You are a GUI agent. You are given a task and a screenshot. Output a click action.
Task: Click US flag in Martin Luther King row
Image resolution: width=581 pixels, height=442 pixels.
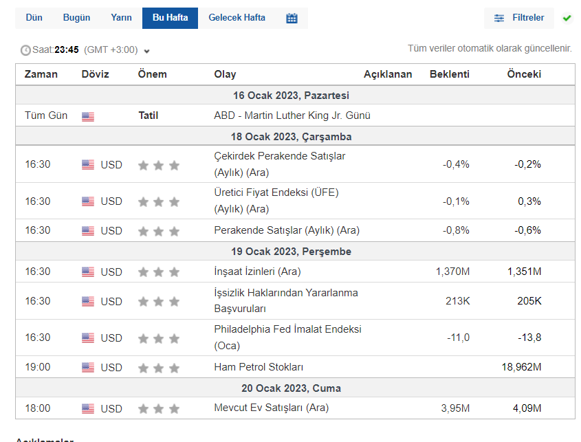pyautogui.click(x=88, y=116)
